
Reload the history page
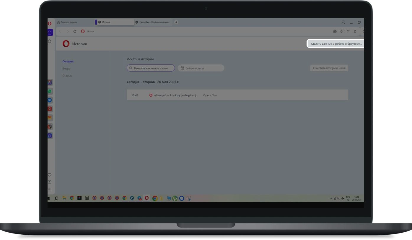(75, 31)
